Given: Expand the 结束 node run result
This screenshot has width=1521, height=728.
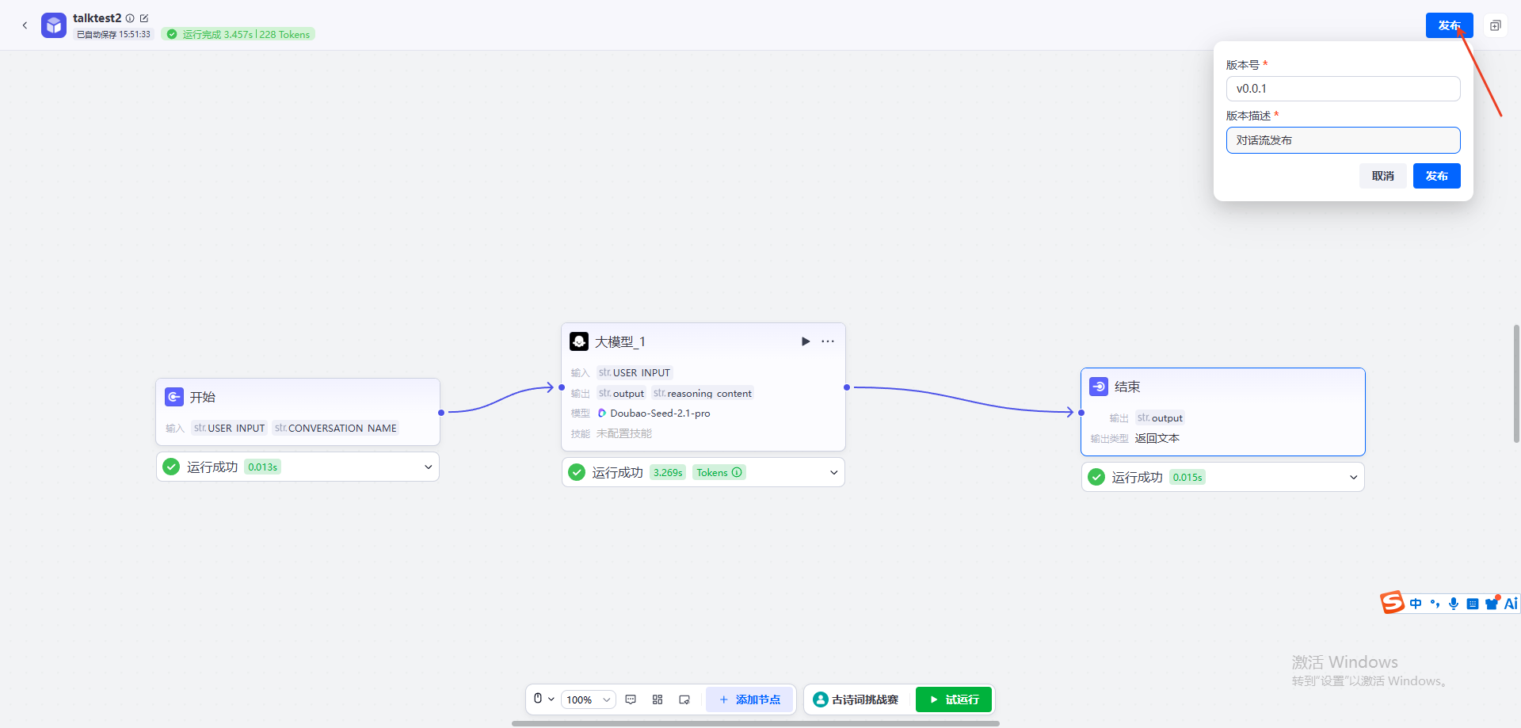Looking at the screenshot, I should pyautogui.click(x=1354, y=478).
